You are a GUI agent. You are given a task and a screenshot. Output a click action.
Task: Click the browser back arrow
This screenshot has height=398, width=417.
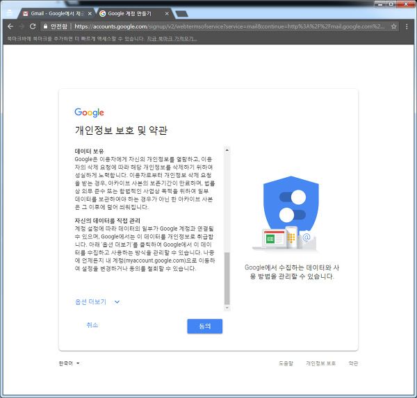tap(10, 26)
